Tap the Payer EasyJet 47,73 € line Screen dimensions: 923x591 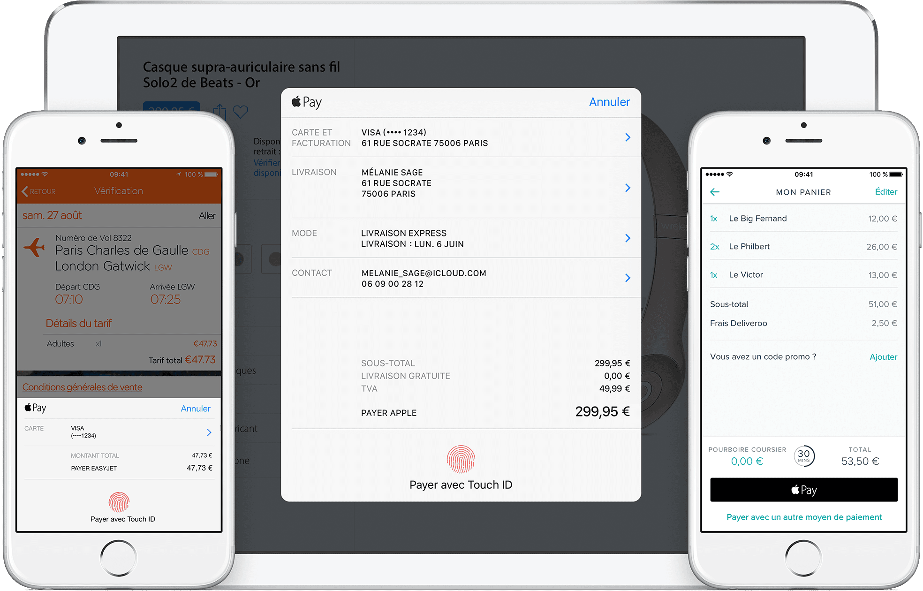pyautogui.click(x=142, y=468)
